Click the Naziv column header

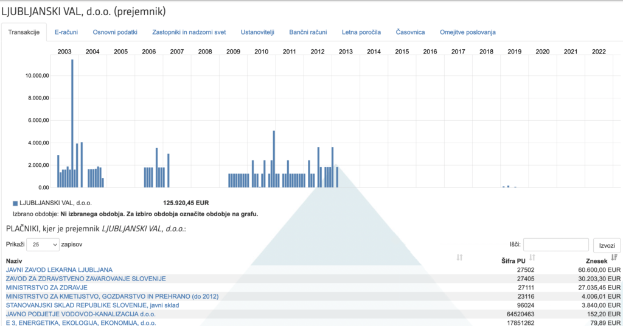(14, 261)
